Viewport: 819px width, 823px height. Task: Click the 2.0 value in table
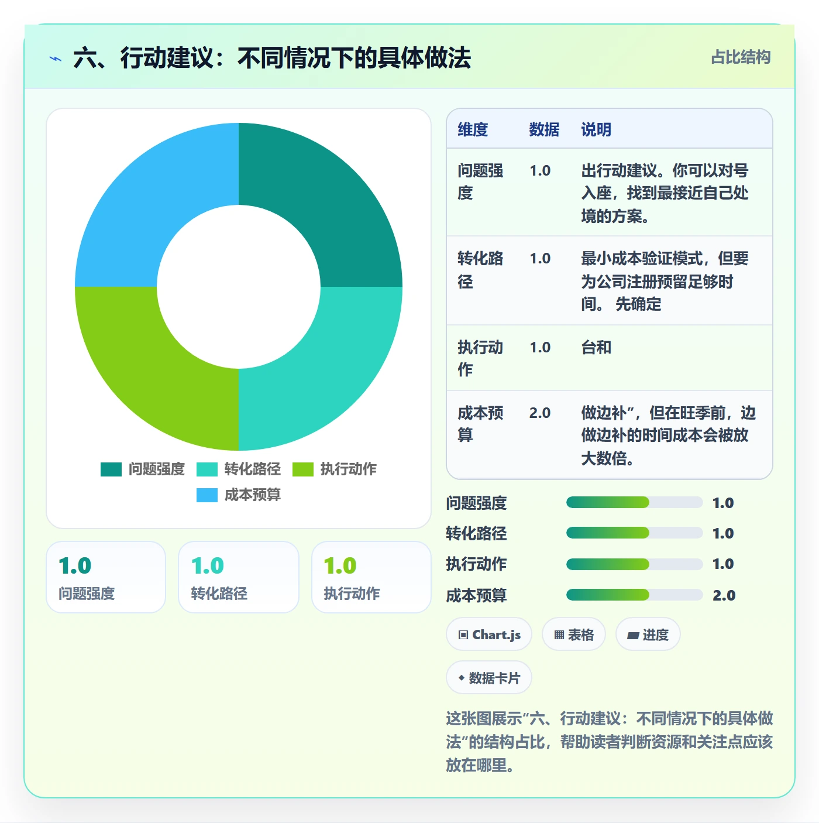pyautogui.click(x=540, y=413)
